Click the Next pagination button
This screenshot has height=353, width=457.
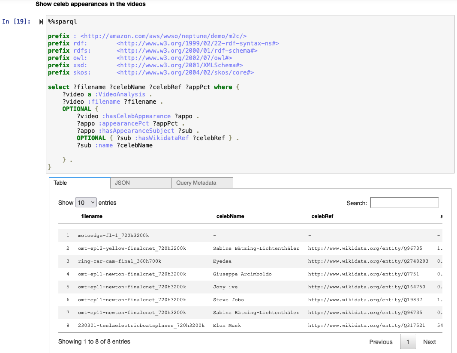tap(429, 342)
